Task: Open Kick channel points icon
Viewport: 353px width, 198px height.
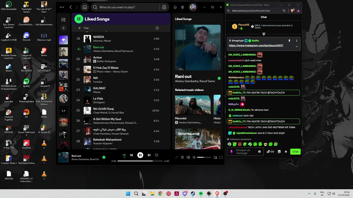Action: click(270, 152)
